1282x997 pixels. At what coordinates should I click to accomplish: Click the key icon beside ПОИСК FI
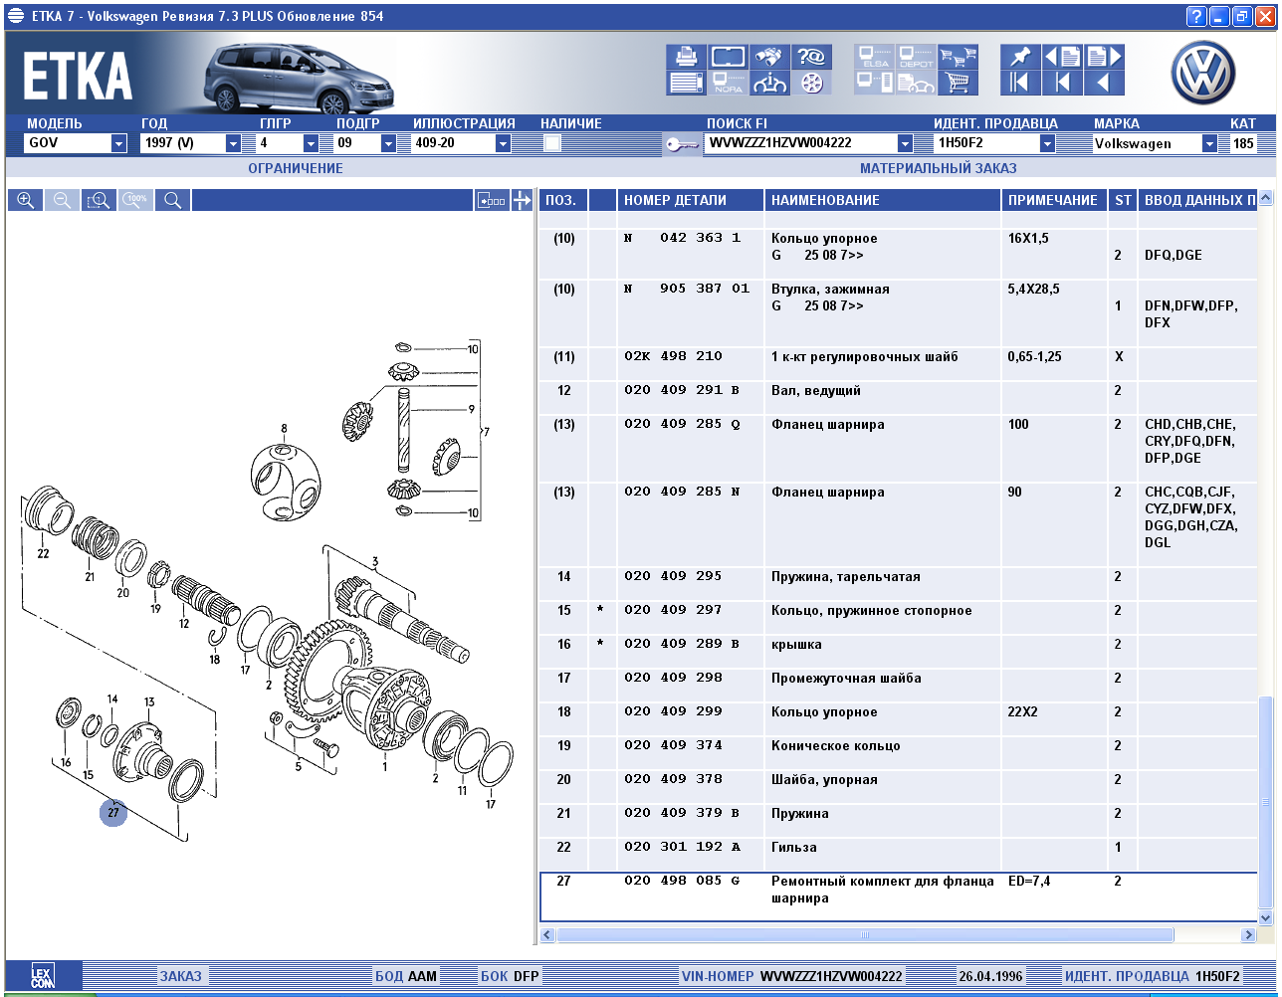[x=682, y=144]
